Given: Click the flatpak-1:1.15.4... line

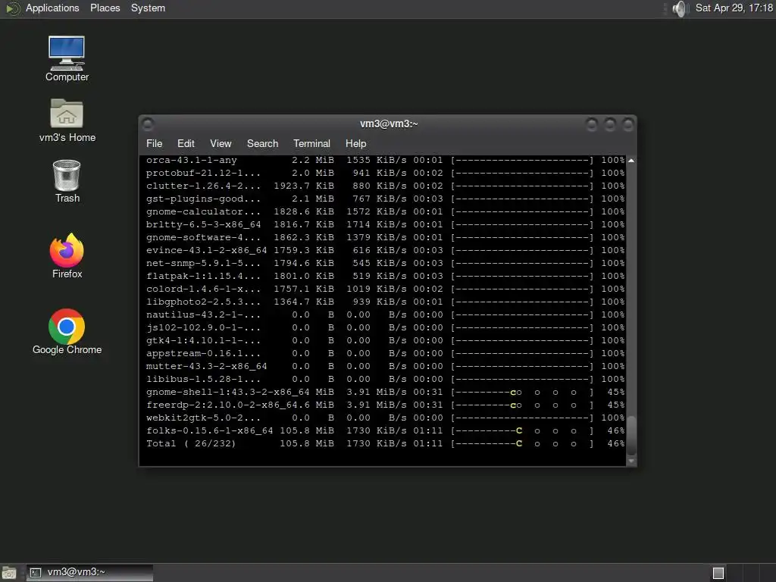Looking at the screenshot, I should coord(385,276).
